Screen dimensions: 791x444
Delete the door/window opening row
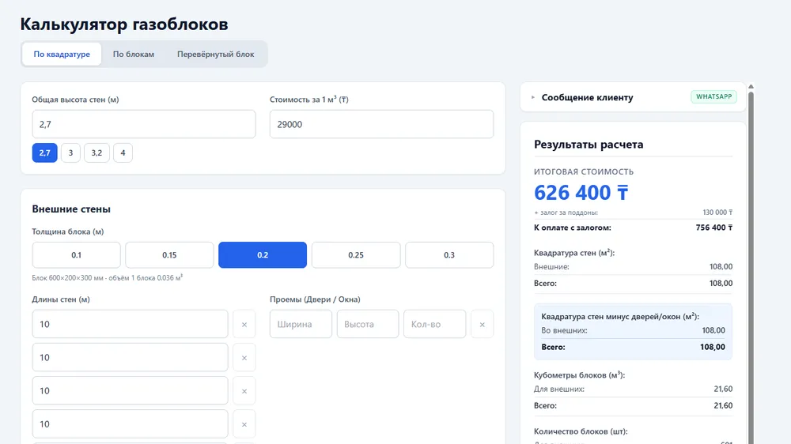[x=483, y=324]
